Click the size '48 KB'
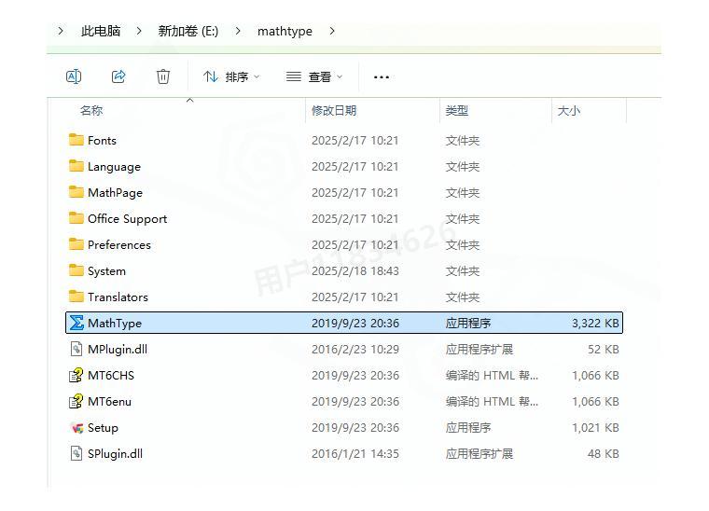This screenshot has width=709, height=511. point(604,453)
